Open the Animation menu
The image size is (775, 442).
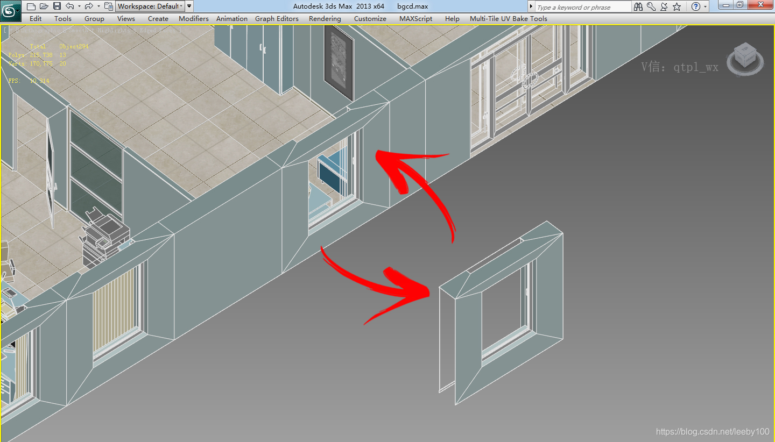pos(232,18)
